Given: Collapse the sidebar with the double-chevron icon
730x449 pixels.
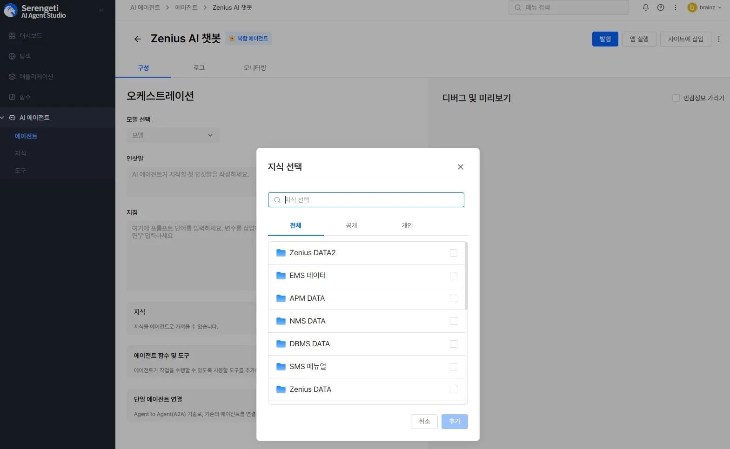Looking at the screenshot, I should coord(101,10).
